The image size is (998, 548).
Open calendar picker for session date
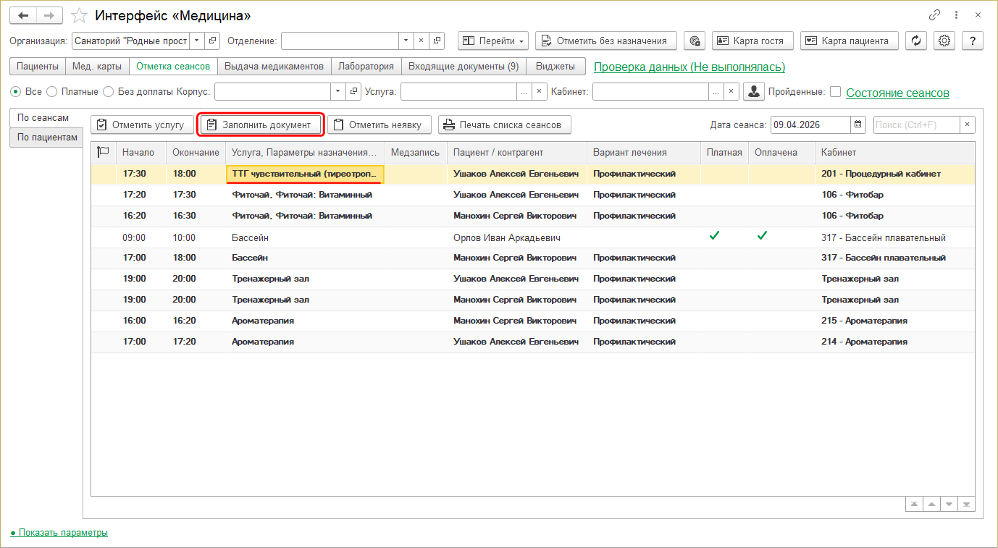(x=858, y=125)
